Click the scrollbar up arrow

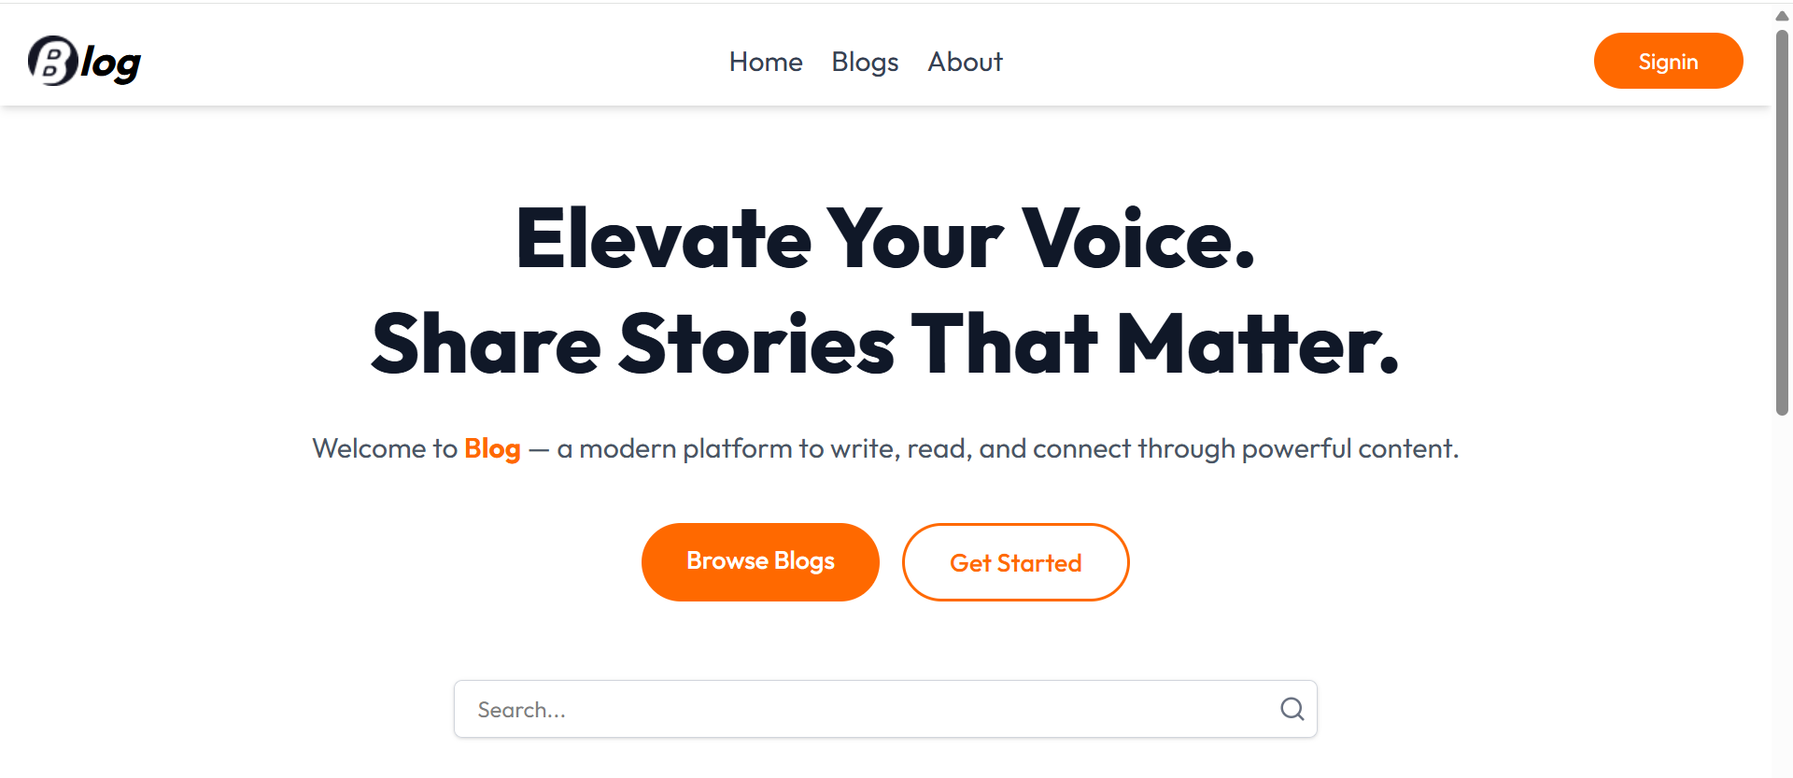pos(1780,15)
